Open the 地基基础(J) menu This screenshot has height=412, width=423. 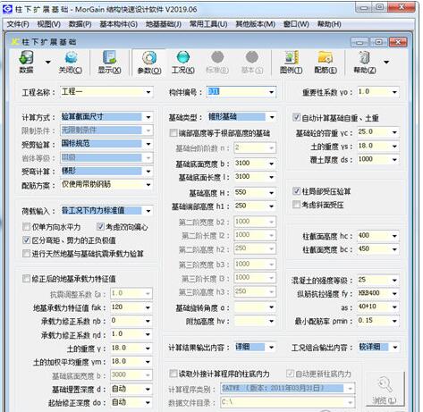coord(164,24)
